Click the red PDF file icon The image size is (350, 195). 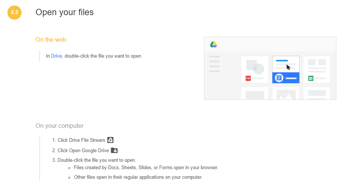coord(248,78)
